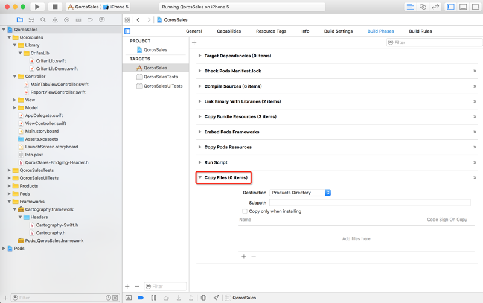Open the Test navigator diamond icon
This screenshot has height=303, width=483.
click(x=66, y=20)
